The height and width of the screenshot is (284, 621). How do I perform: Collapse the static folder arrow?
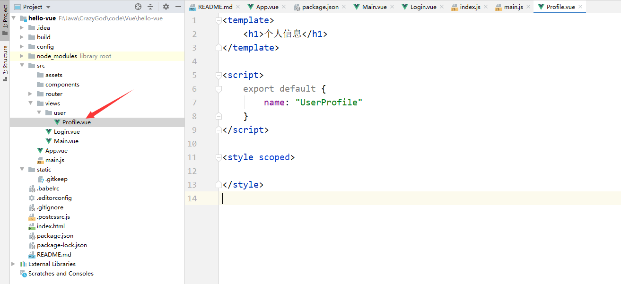[22, 170]
